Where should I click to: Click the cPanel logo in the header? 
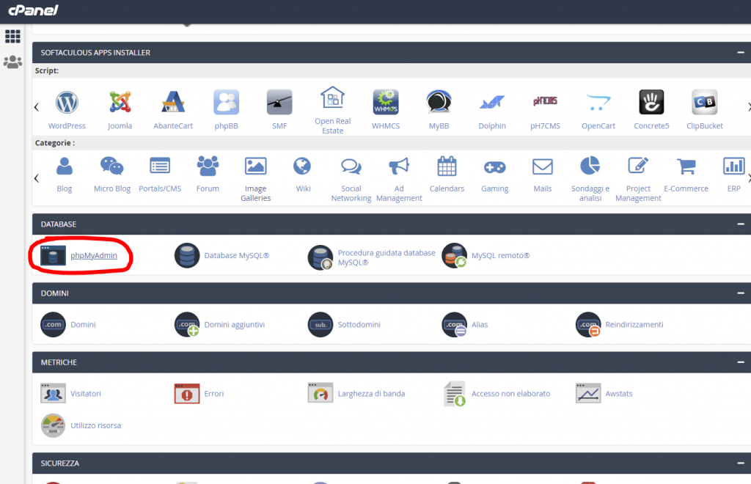tap(32, 10)
